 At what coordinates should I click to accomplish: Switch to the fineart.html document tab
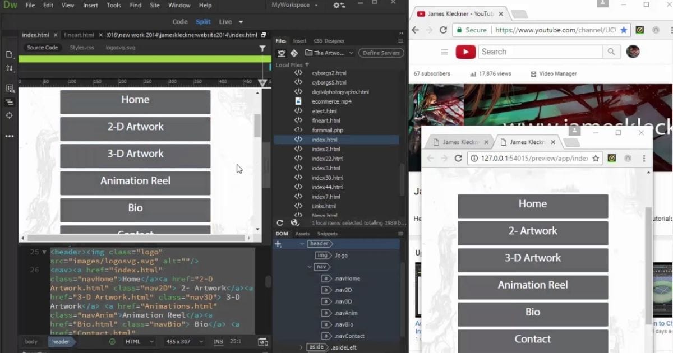tap(79, 35)
